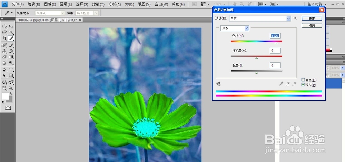The height and width of the screenshot is (162, 345).
Task: Select the Lasso tool
Action: pos(4,32)
